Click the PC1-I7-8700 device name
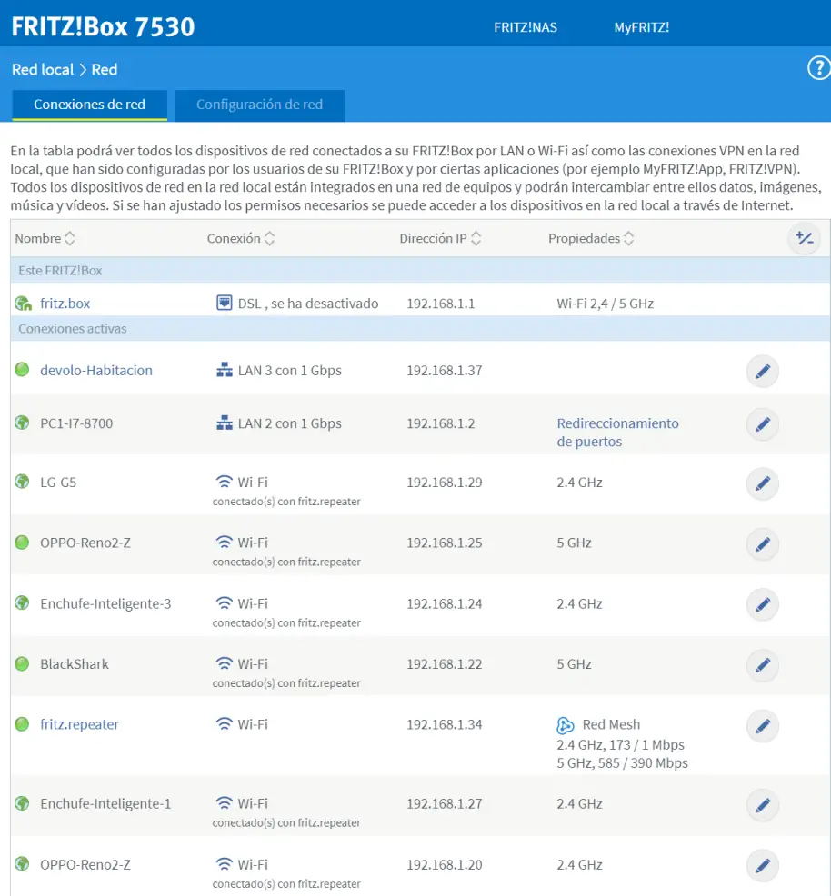This screenshot has height=896, width=831. (76, 423)
